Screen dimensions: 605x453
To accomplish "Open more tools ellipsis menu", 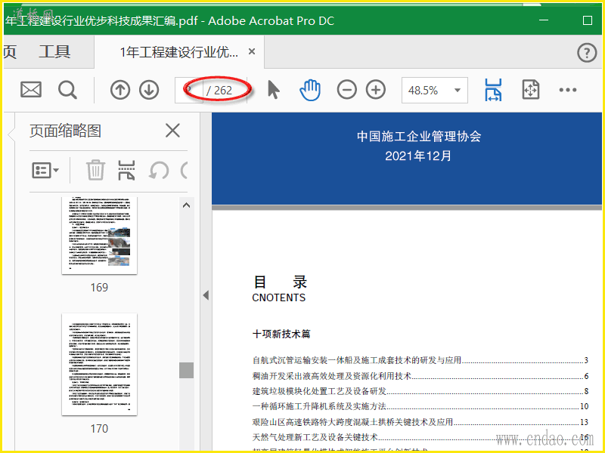I will tap(568, 90).
